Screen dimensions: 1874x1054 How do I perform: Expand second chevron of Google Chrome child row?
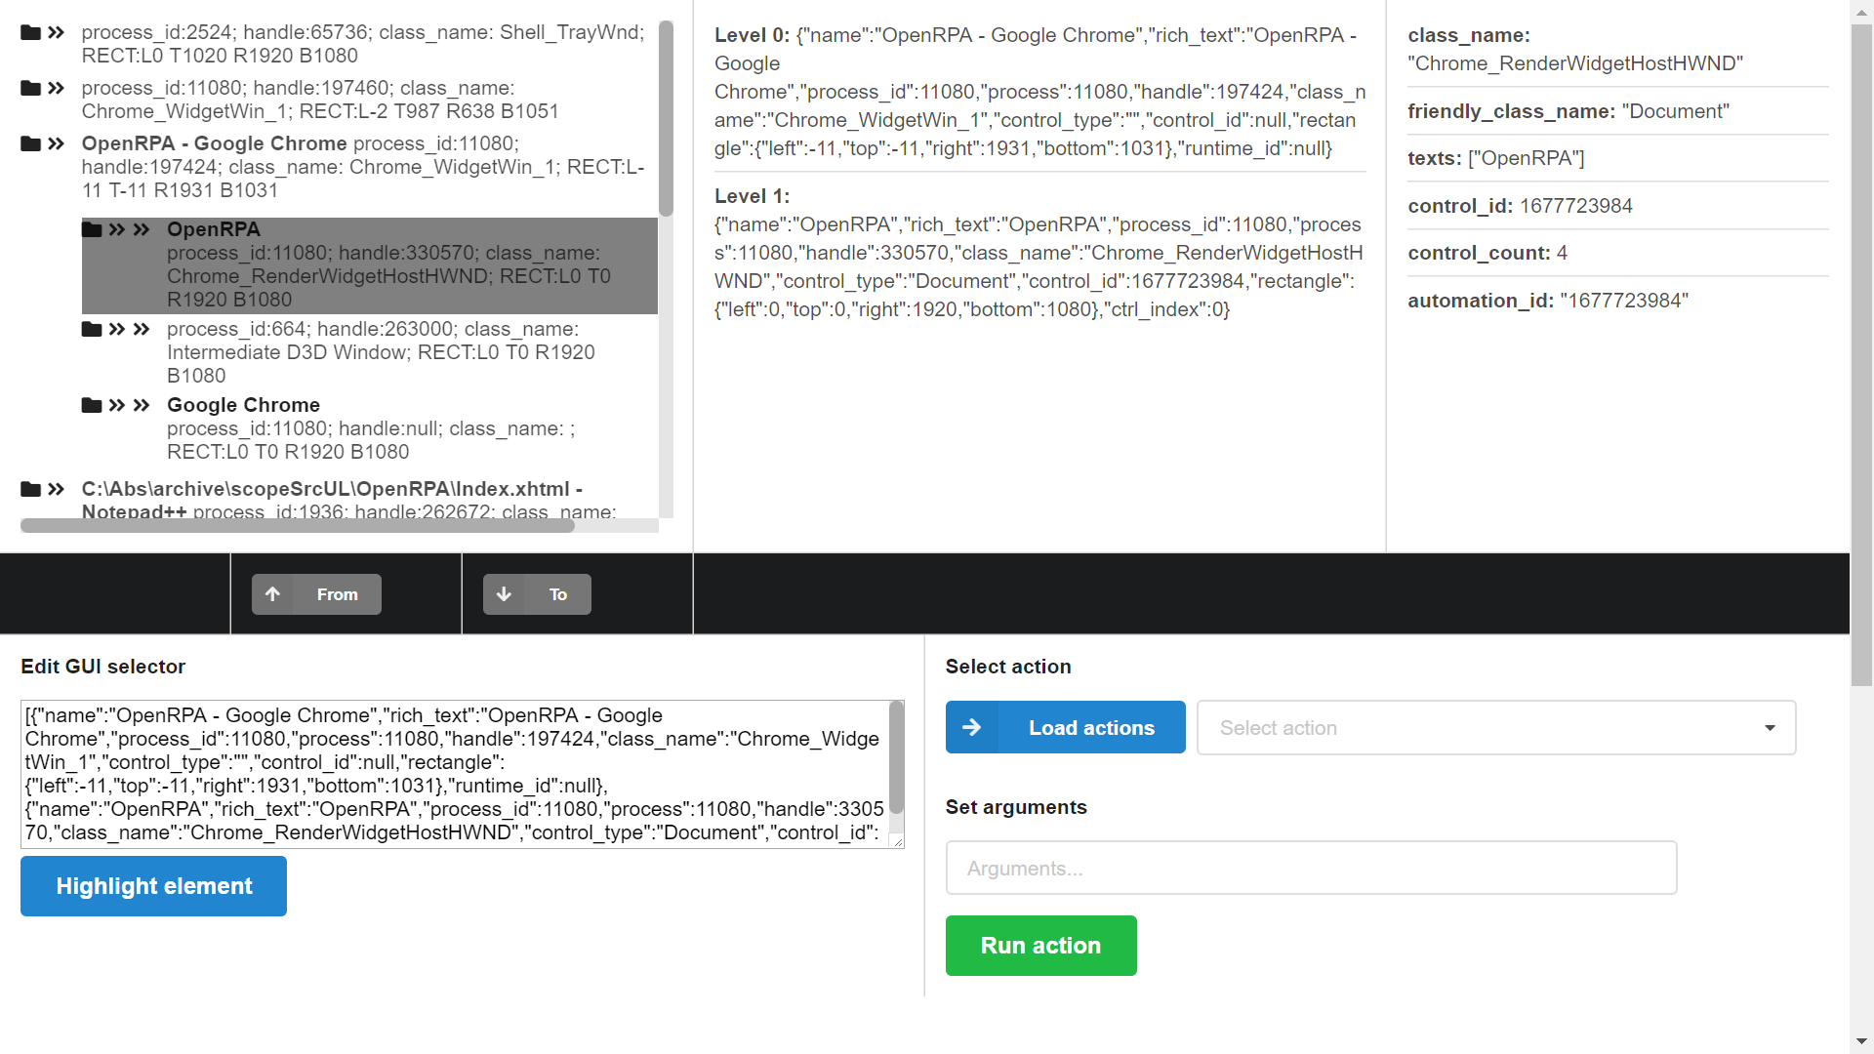[x=142, y=405]
